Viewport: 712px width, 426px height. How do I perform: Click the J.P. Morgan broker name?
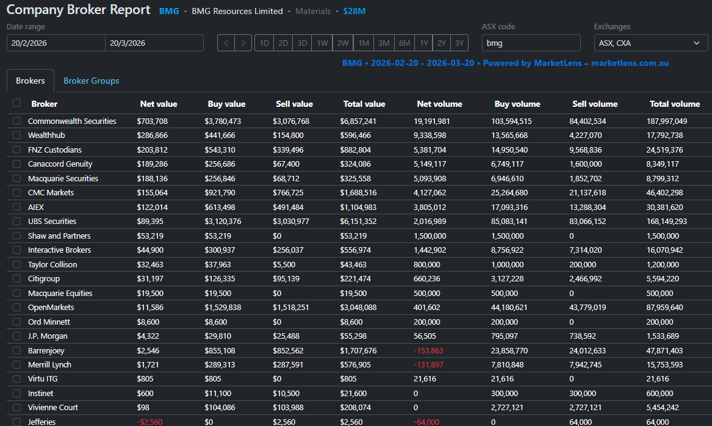48,336
